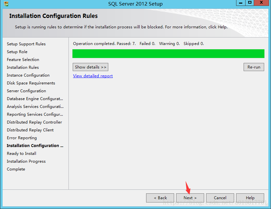Open Help for this setup page
The height and width of the screenshot is (209, 271).
pyautogui.click(x=250, y=198)
